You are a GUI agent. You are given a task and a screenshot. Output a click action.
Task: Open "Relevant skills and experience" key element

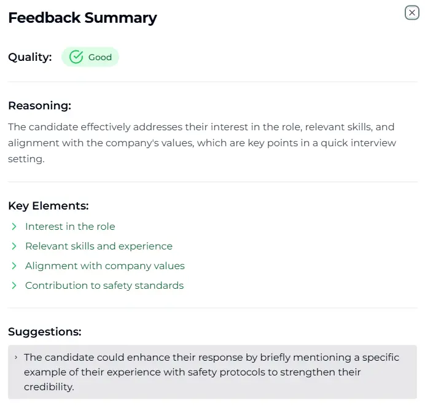point(99,246)
